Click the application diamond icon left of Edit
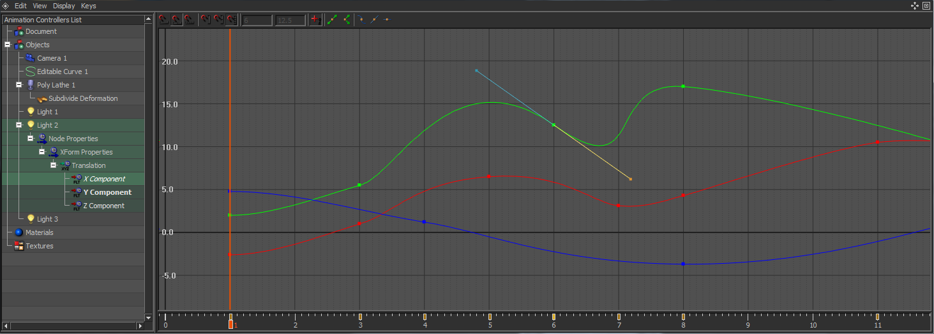The height and width of the screenshot is (334, 934). pyautogui.click(x=5, y=6)
